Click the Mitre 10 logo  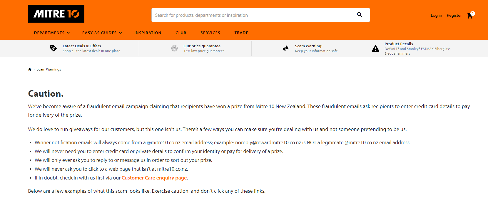(x=56, y=14)
